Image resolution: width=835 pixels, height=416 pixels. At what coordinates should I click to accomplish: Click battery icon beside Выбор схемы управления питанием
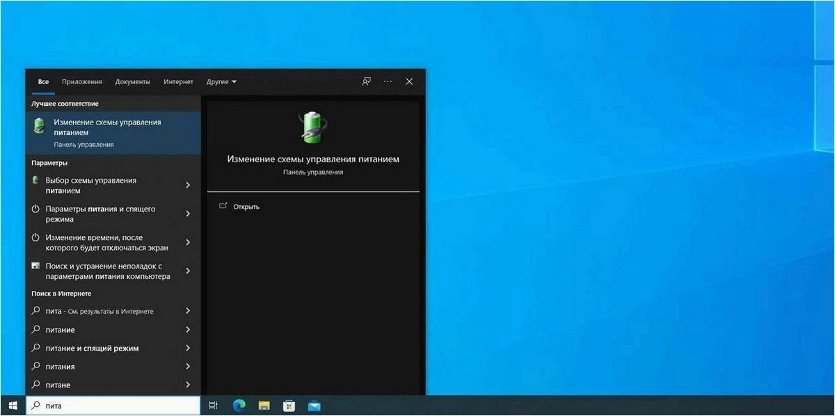click(x=35, y=180)
